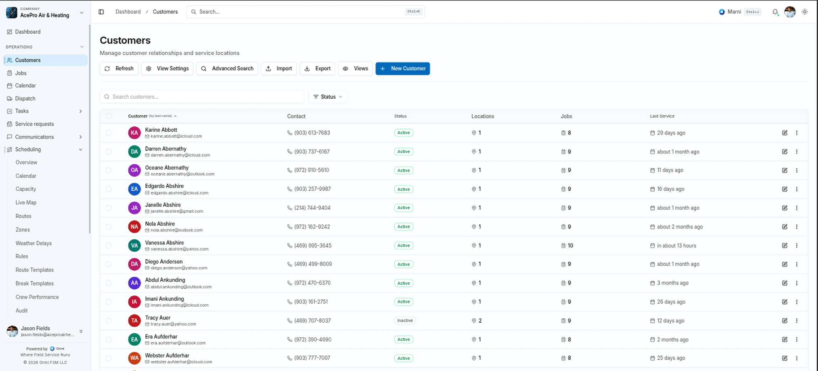Expand the Communications submenu
Image resolution: width=818 pixels, height=371 pixels.
(x=80, y=137)
